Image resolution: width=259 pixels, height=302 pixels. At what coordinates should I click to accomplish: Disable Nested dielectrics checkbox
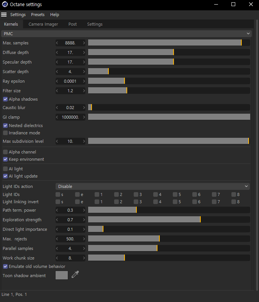tap(5, 126)
